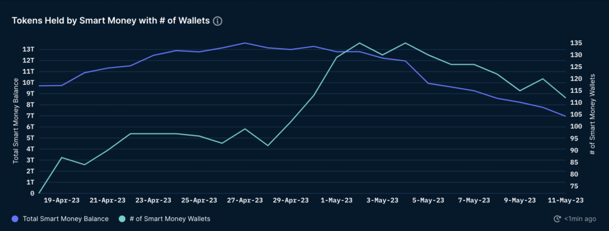
Task: Click the 100 right axis label
Action: pyautogui.click(x=576, y=126)
